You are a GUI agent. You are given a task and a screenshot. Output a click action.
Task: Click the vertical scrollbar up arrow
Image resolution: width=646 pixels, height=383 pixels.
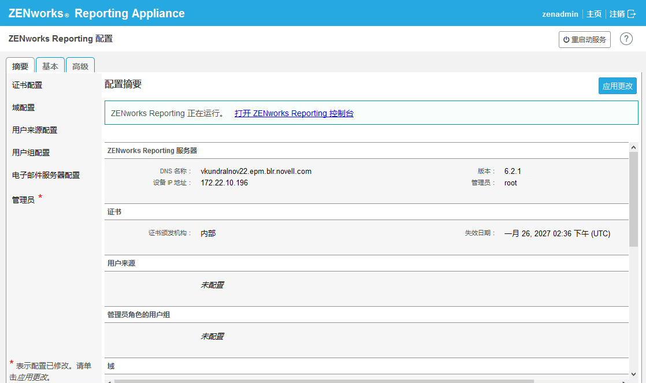(x=633, y=147)
